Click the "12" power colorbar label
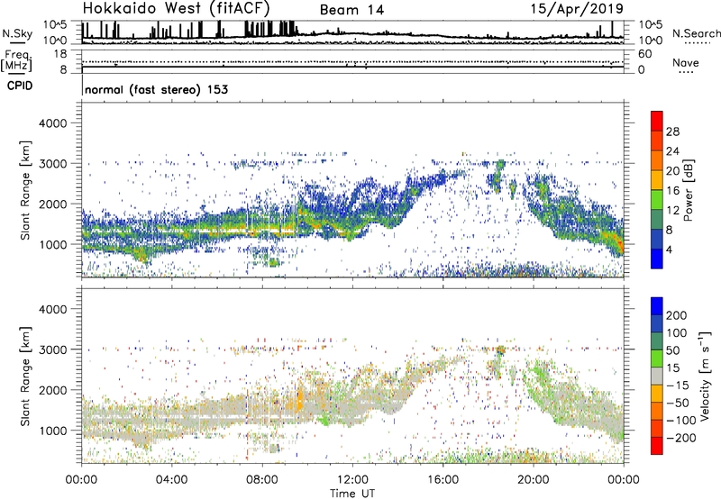The width and height of the screenshot is (721, 499). pyautogui.click(x=672, y=211)
